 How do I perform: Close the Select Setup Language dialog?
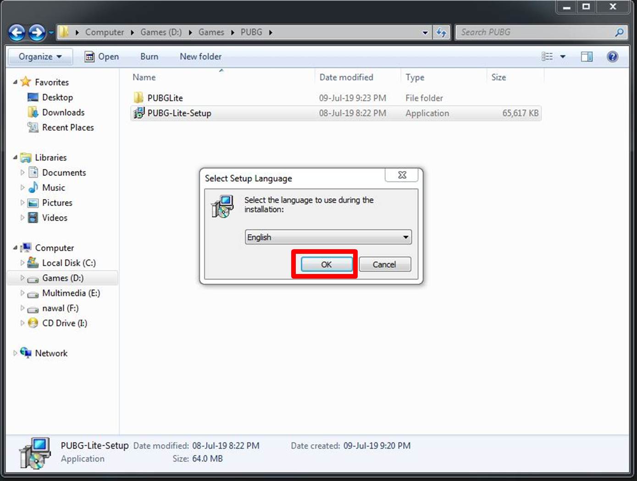[402, 175]
